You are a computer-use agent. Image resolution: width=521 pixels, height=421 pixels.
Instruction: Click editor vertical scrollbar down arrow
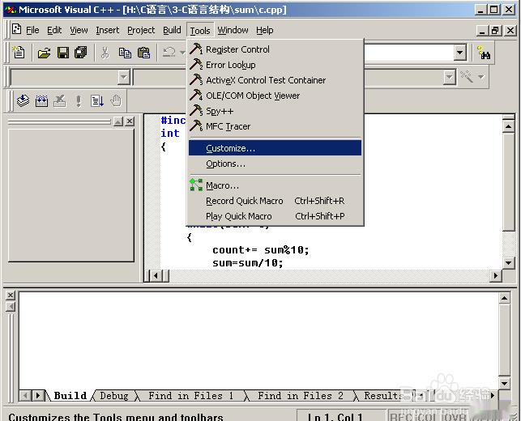(508, 263)
